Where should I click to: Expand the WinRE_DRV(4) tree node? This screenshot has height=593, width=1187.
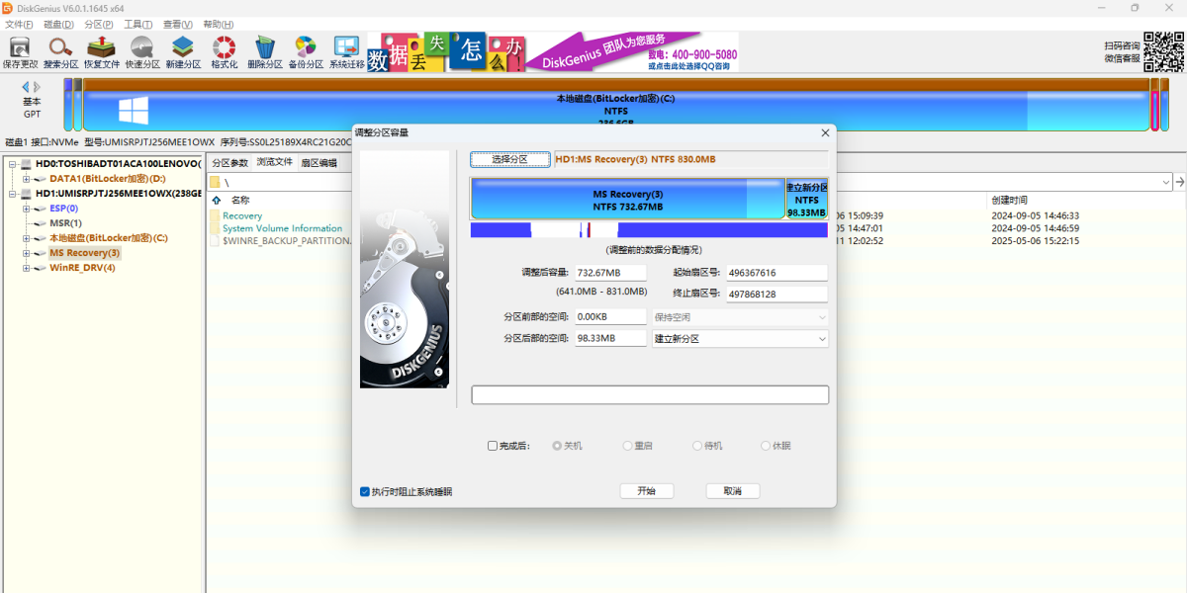coord(27,268)
